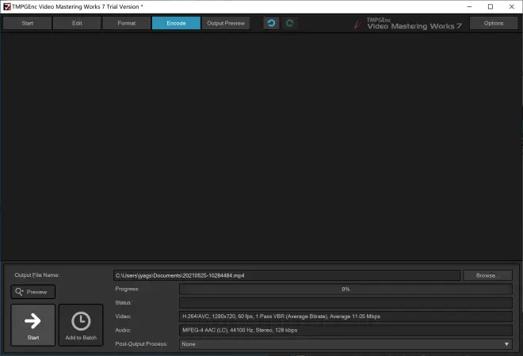Image resolution: width=523 pixels, height=356 pixels.
Task: Select the Encode tab
Action: [x=176, y=23]
